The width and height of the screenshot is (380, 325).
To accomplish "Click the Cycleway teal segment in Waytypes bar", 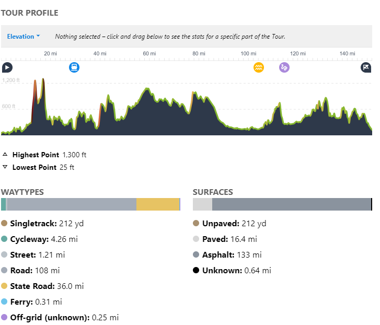I will click(4, 204).
